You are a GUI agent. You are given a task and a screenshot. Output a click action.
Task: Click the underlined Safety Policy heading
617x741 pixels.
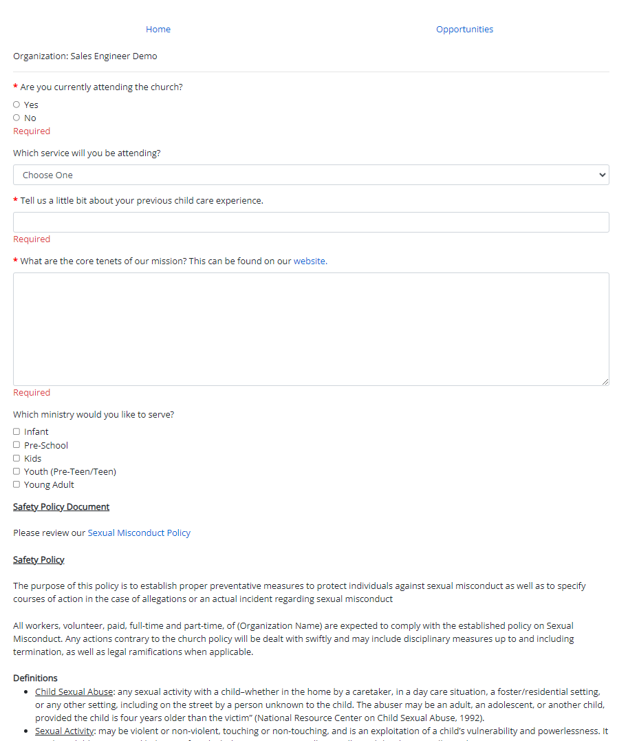39,560
